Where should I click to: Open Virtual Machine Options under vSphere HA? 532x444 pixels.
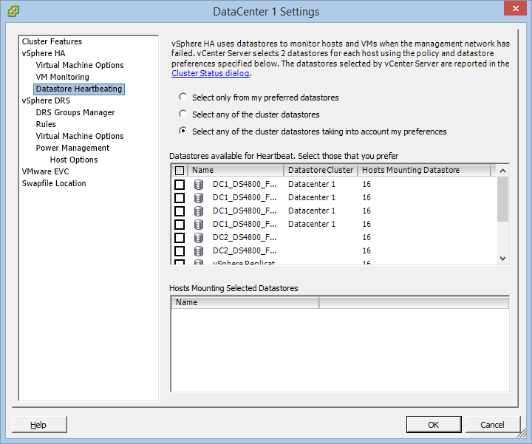coord(80,65)
